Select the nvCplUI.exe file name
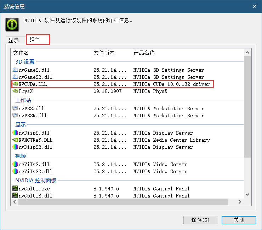 [x=34, y=189]
